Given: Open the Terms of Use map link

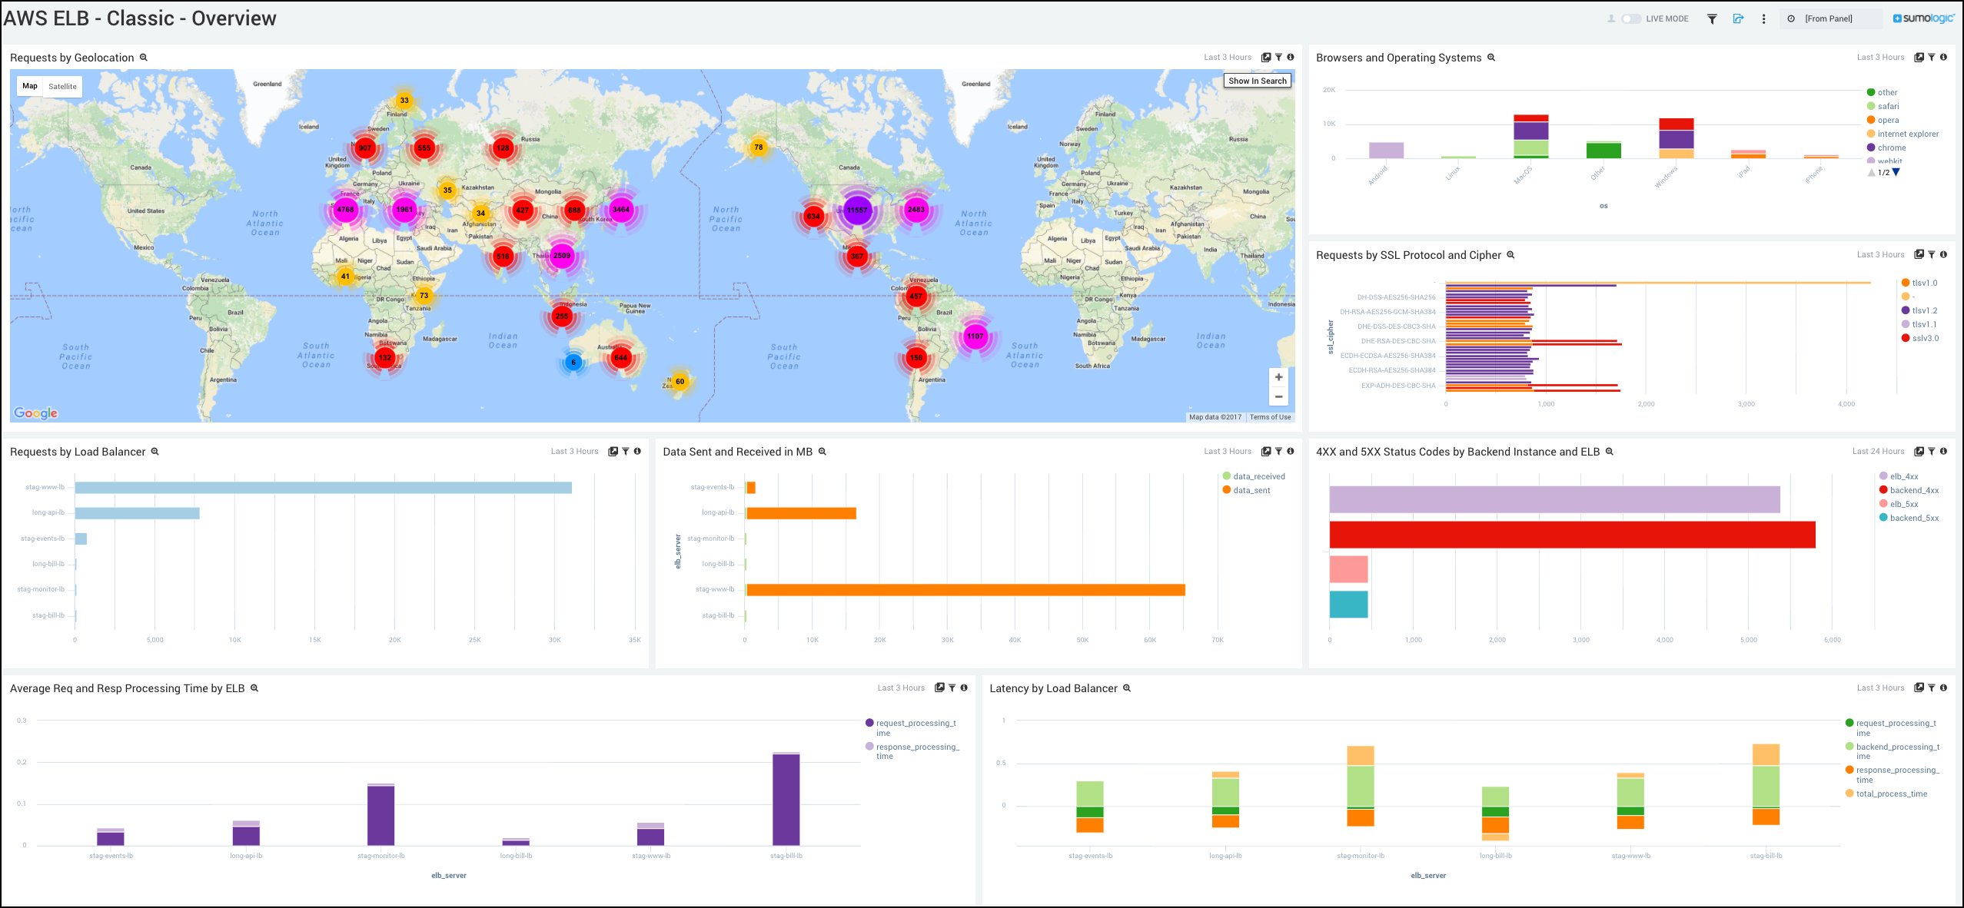Looking at the screenshot, I should [x=1270, y=417].
